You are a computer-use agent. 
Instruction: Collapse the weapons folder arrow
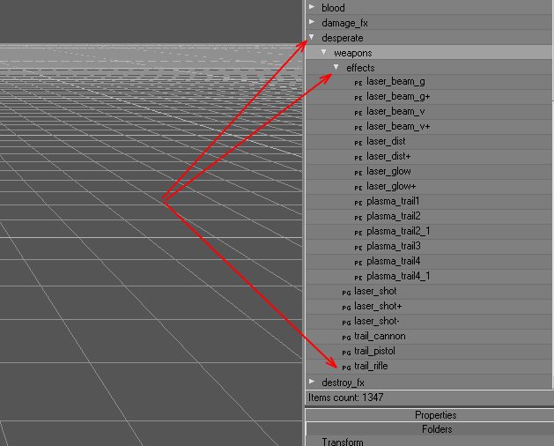tap(323, 52)
